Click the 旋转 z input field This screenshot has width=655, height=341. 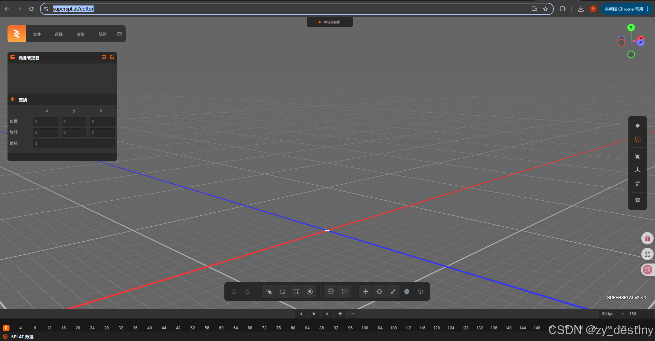pos(102,132)
